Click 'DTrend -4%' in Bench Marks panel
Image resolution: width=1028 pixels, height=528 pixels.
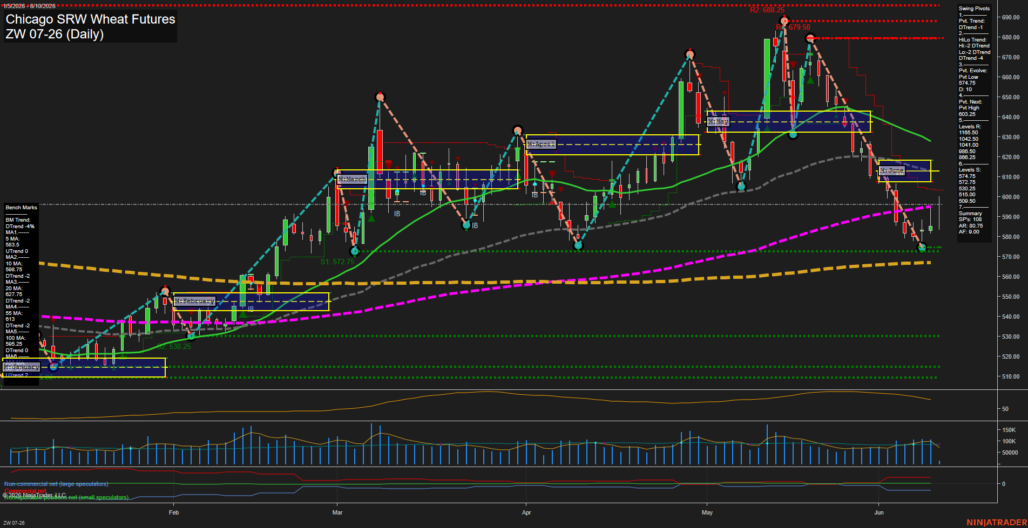coord(20,227)
